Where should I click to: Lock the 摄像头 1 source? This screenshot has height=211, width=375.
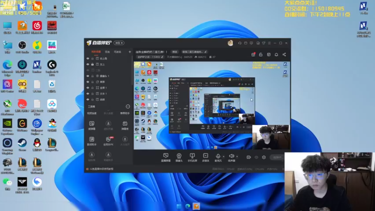click(x=92, y=76)
